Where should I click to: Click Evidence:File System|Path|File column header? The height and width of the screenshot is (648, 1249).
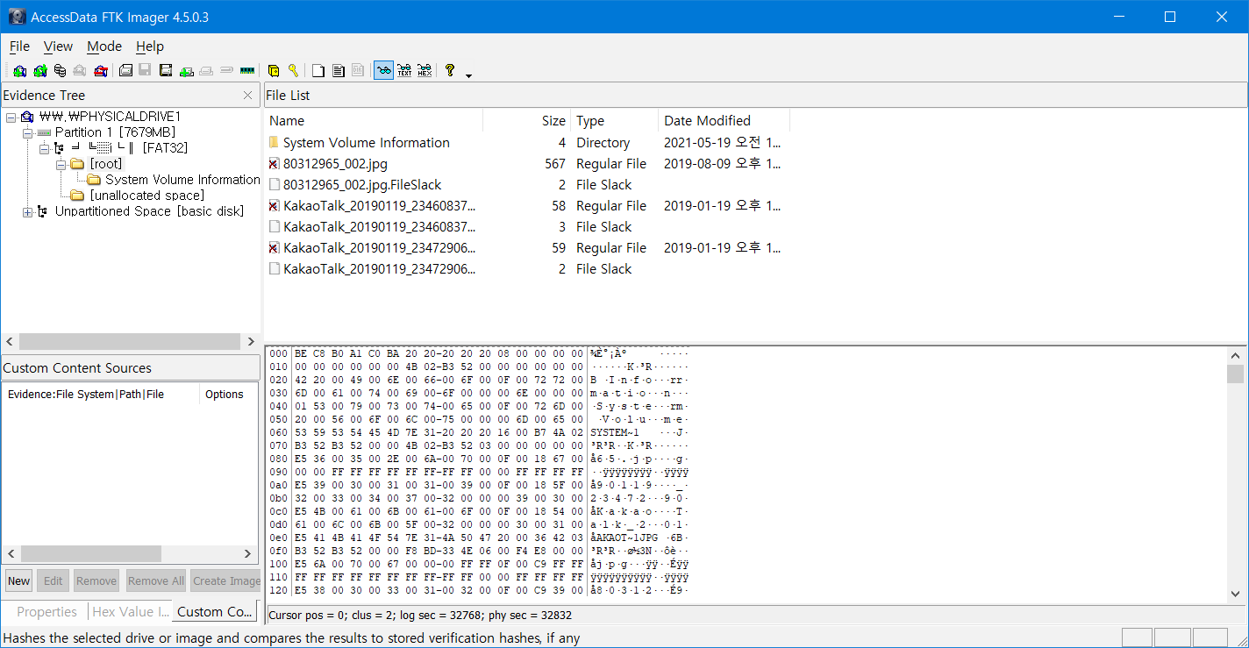pos(101,395)
